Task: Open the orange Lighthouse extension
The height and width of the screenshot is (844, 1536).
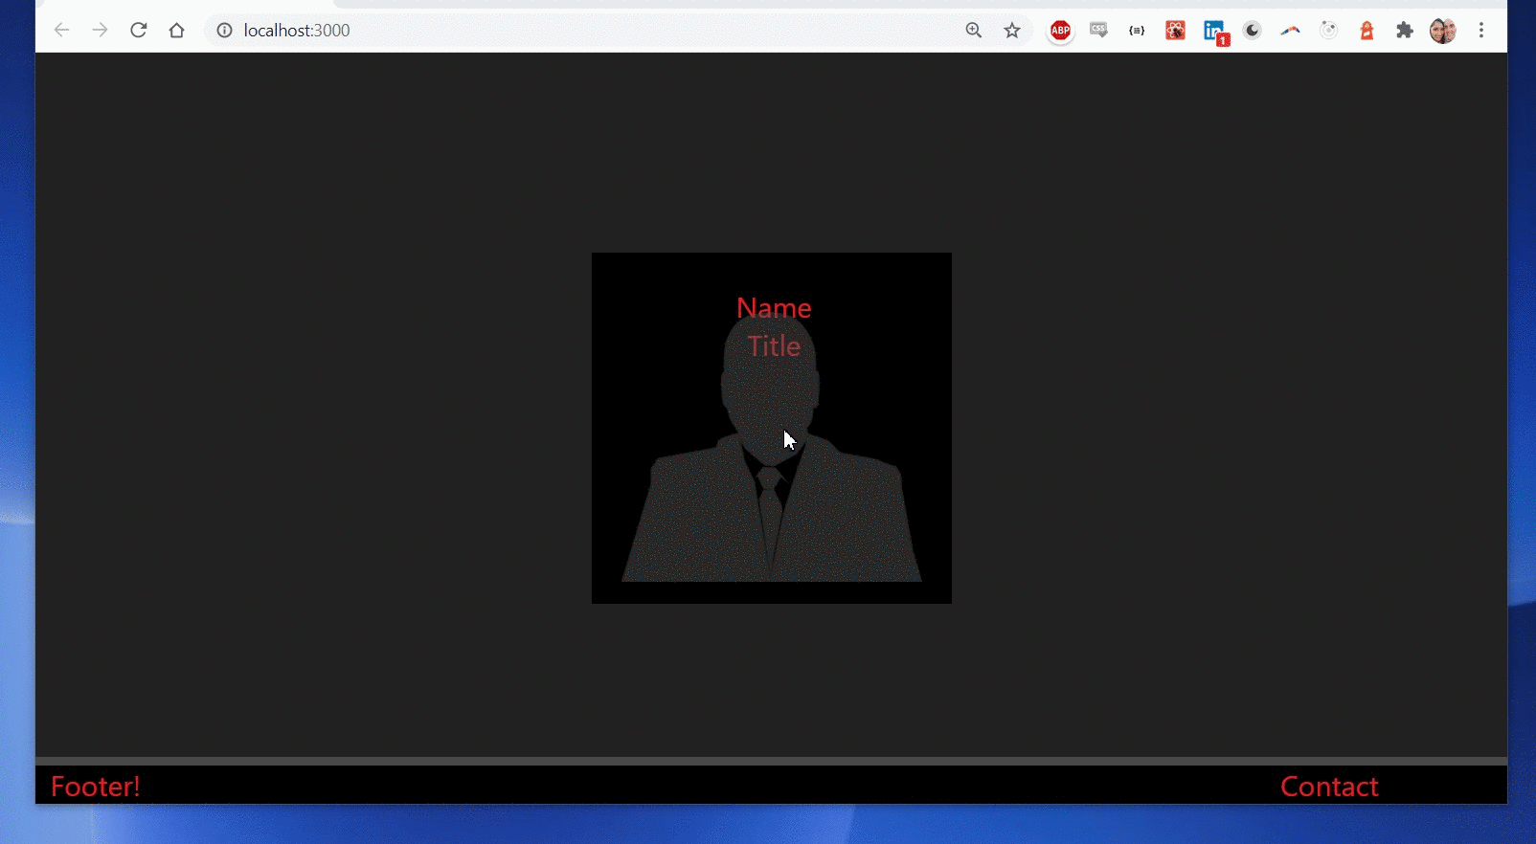Action: pyautogui.click(x=1367, y=31)
